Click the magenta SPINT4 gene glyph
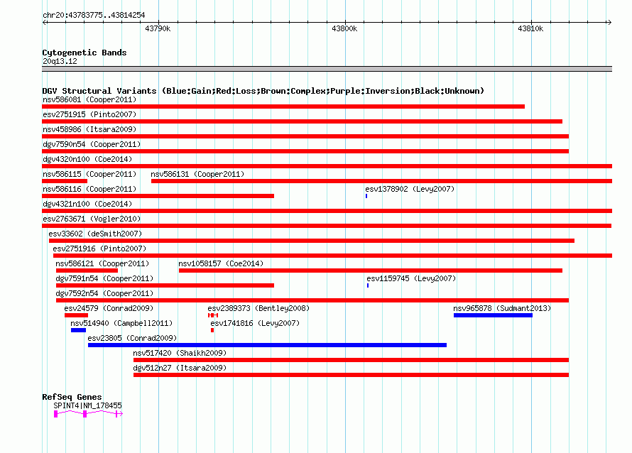Viewport: 632px width, 453px height. pyautogui.click(x=88, y=413)
